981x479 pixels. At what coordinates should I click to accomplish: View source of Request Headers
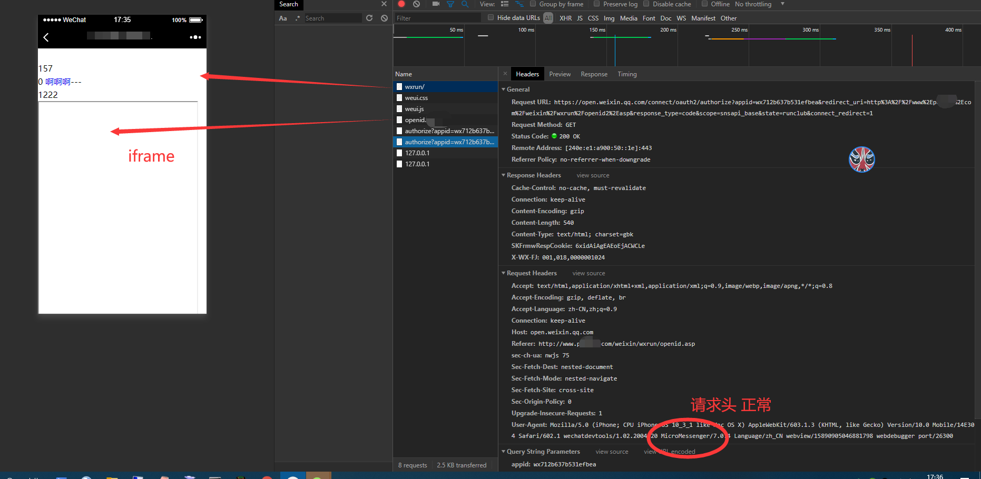point(588,273)
